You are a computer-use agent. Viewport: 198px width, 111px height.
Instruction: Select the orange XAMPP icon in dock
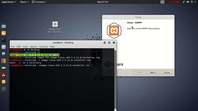pos(3,82)
